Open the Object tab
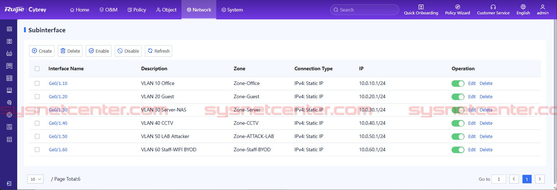The width and height of the screenshot is (557, 190). click(166, 10)
